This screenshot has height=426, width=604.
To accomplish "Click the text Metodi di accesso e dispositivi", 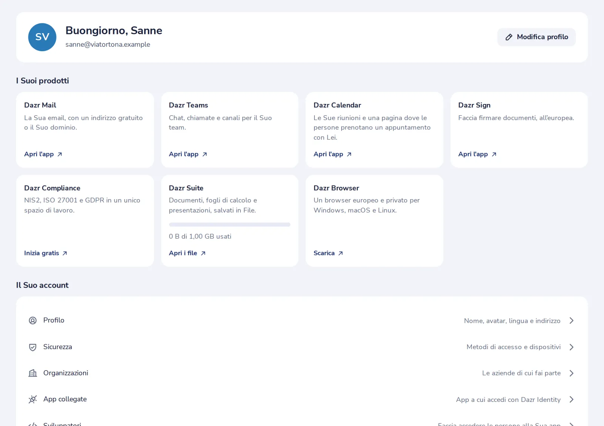I will tap(514, 347).
